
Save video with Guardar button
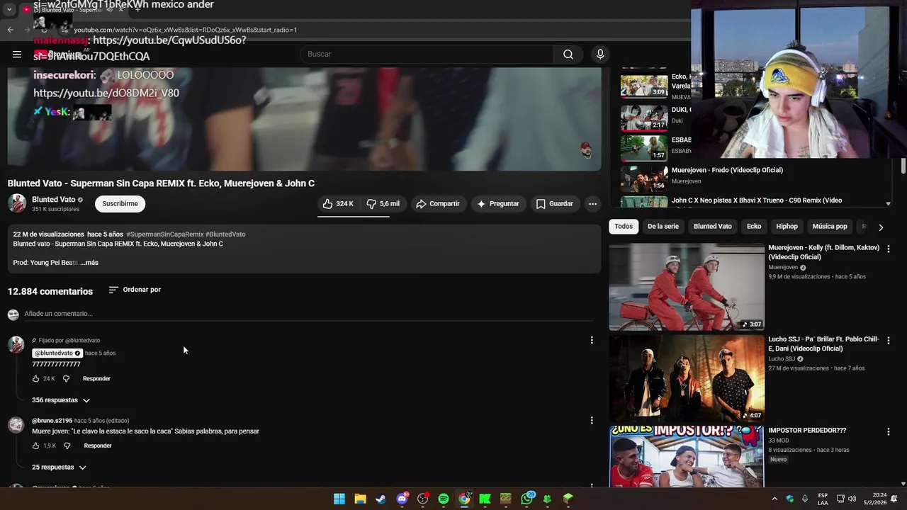tap(554, 204)
